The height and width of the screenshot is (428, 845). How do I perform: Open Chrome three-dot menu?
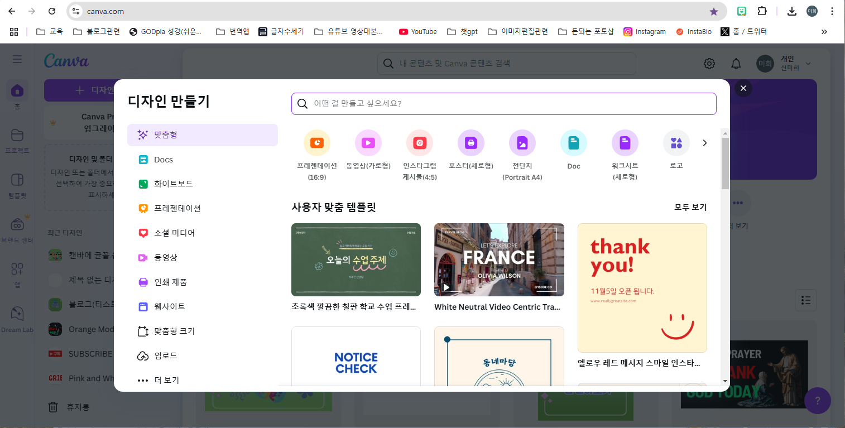tap(832, 11)
